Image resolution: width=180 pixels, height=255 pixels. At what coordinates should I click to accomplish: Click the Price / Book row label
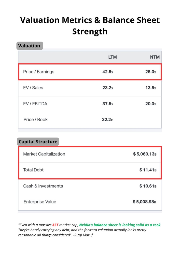pos(35,120)
